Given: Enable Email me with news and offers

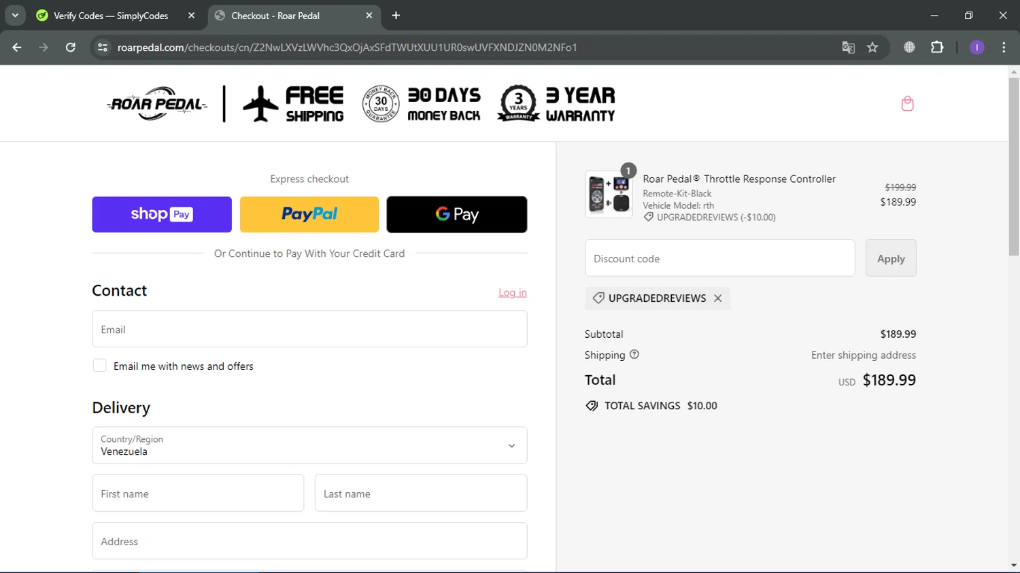Looking at the screenshot, I should point(99,366).
